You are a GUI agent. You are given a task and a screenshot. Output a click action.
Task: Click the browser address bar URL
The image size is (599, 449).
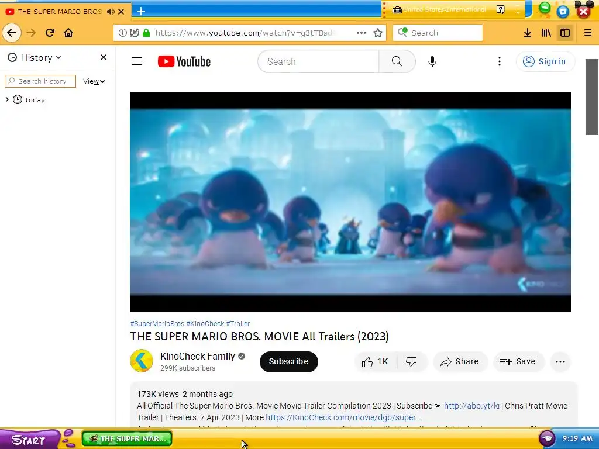pos(244,33)
